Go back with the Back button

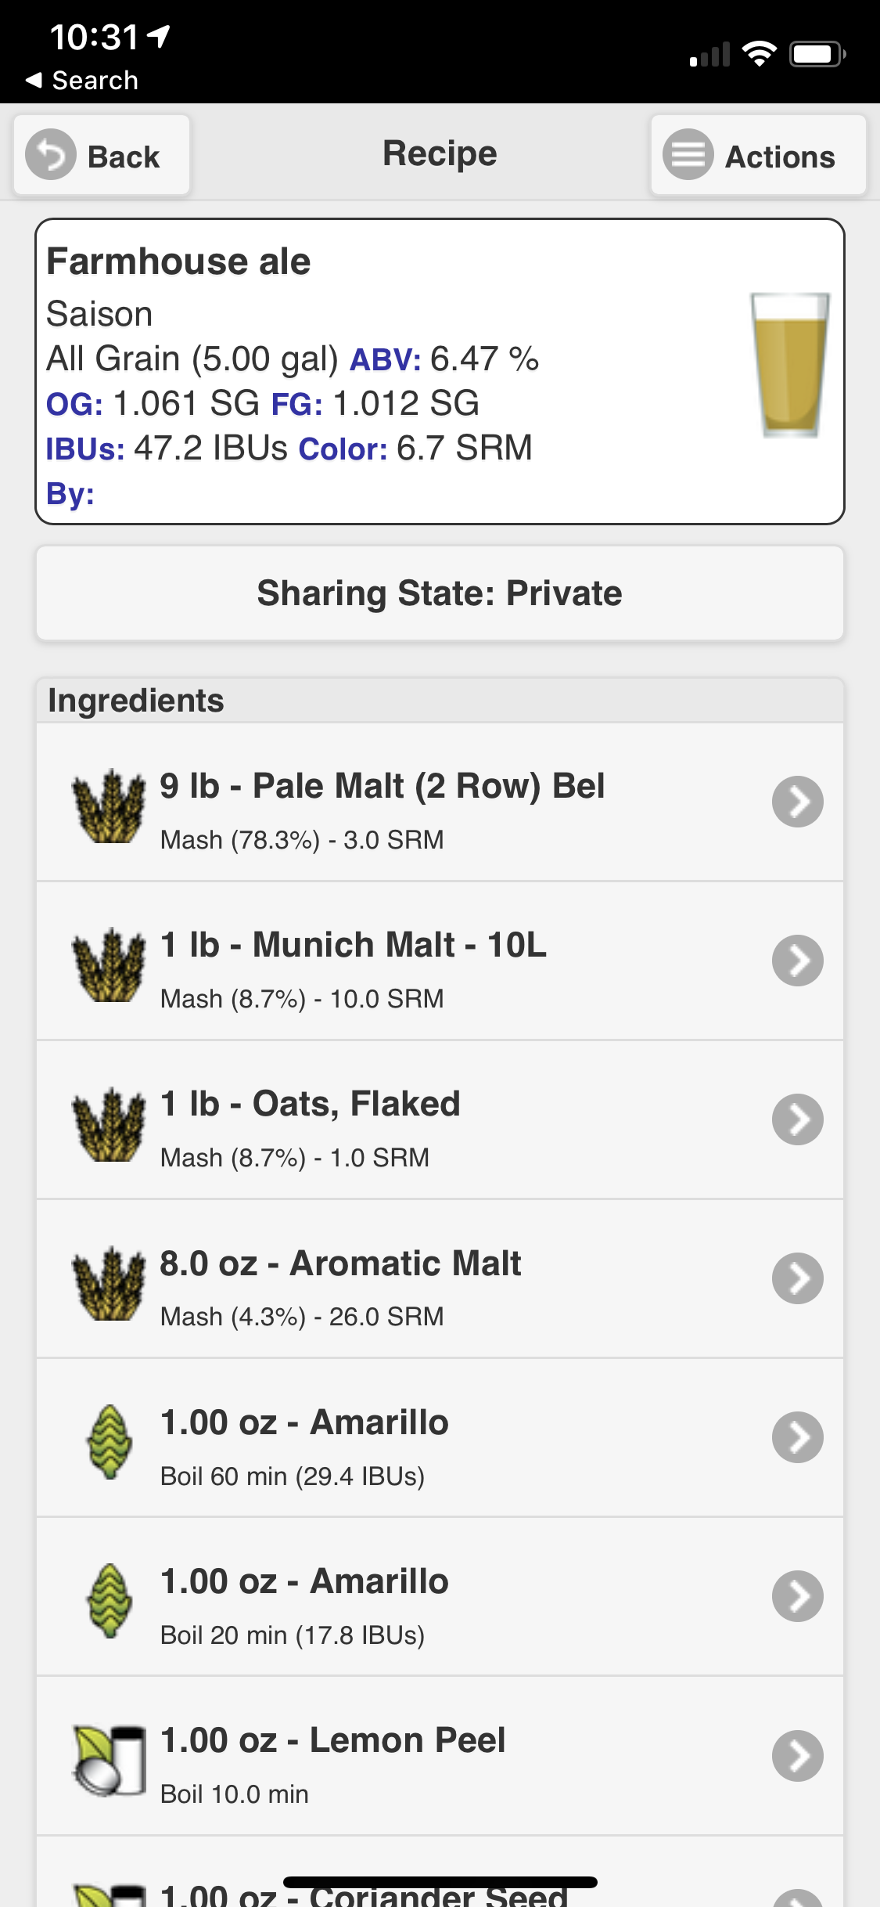click(x=102, y=155)
